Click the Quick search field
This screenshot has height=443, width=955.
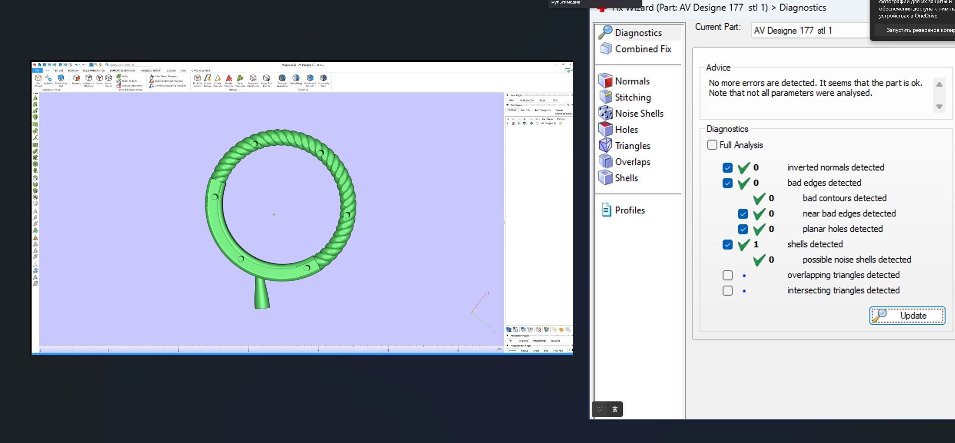(130, 65)
